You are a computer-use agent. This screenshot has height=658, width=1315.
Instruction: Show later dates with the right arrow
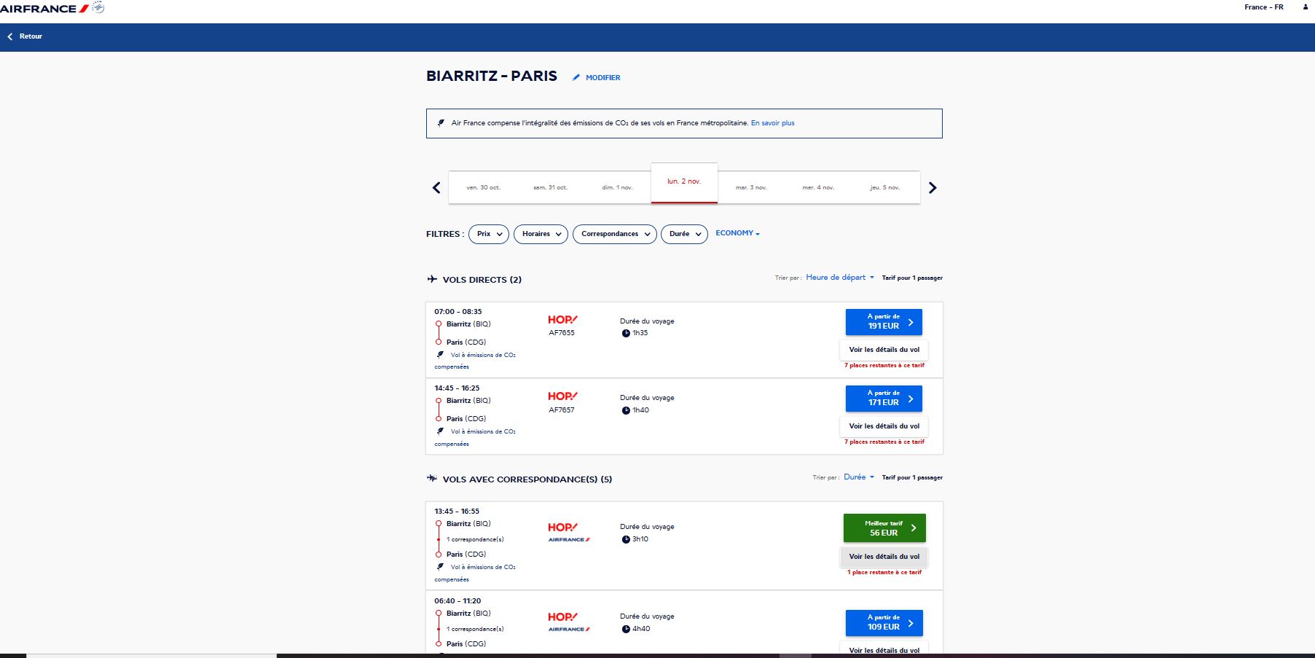933,188
